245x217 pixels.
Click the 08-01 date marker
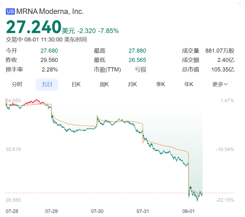pos(188,211)
